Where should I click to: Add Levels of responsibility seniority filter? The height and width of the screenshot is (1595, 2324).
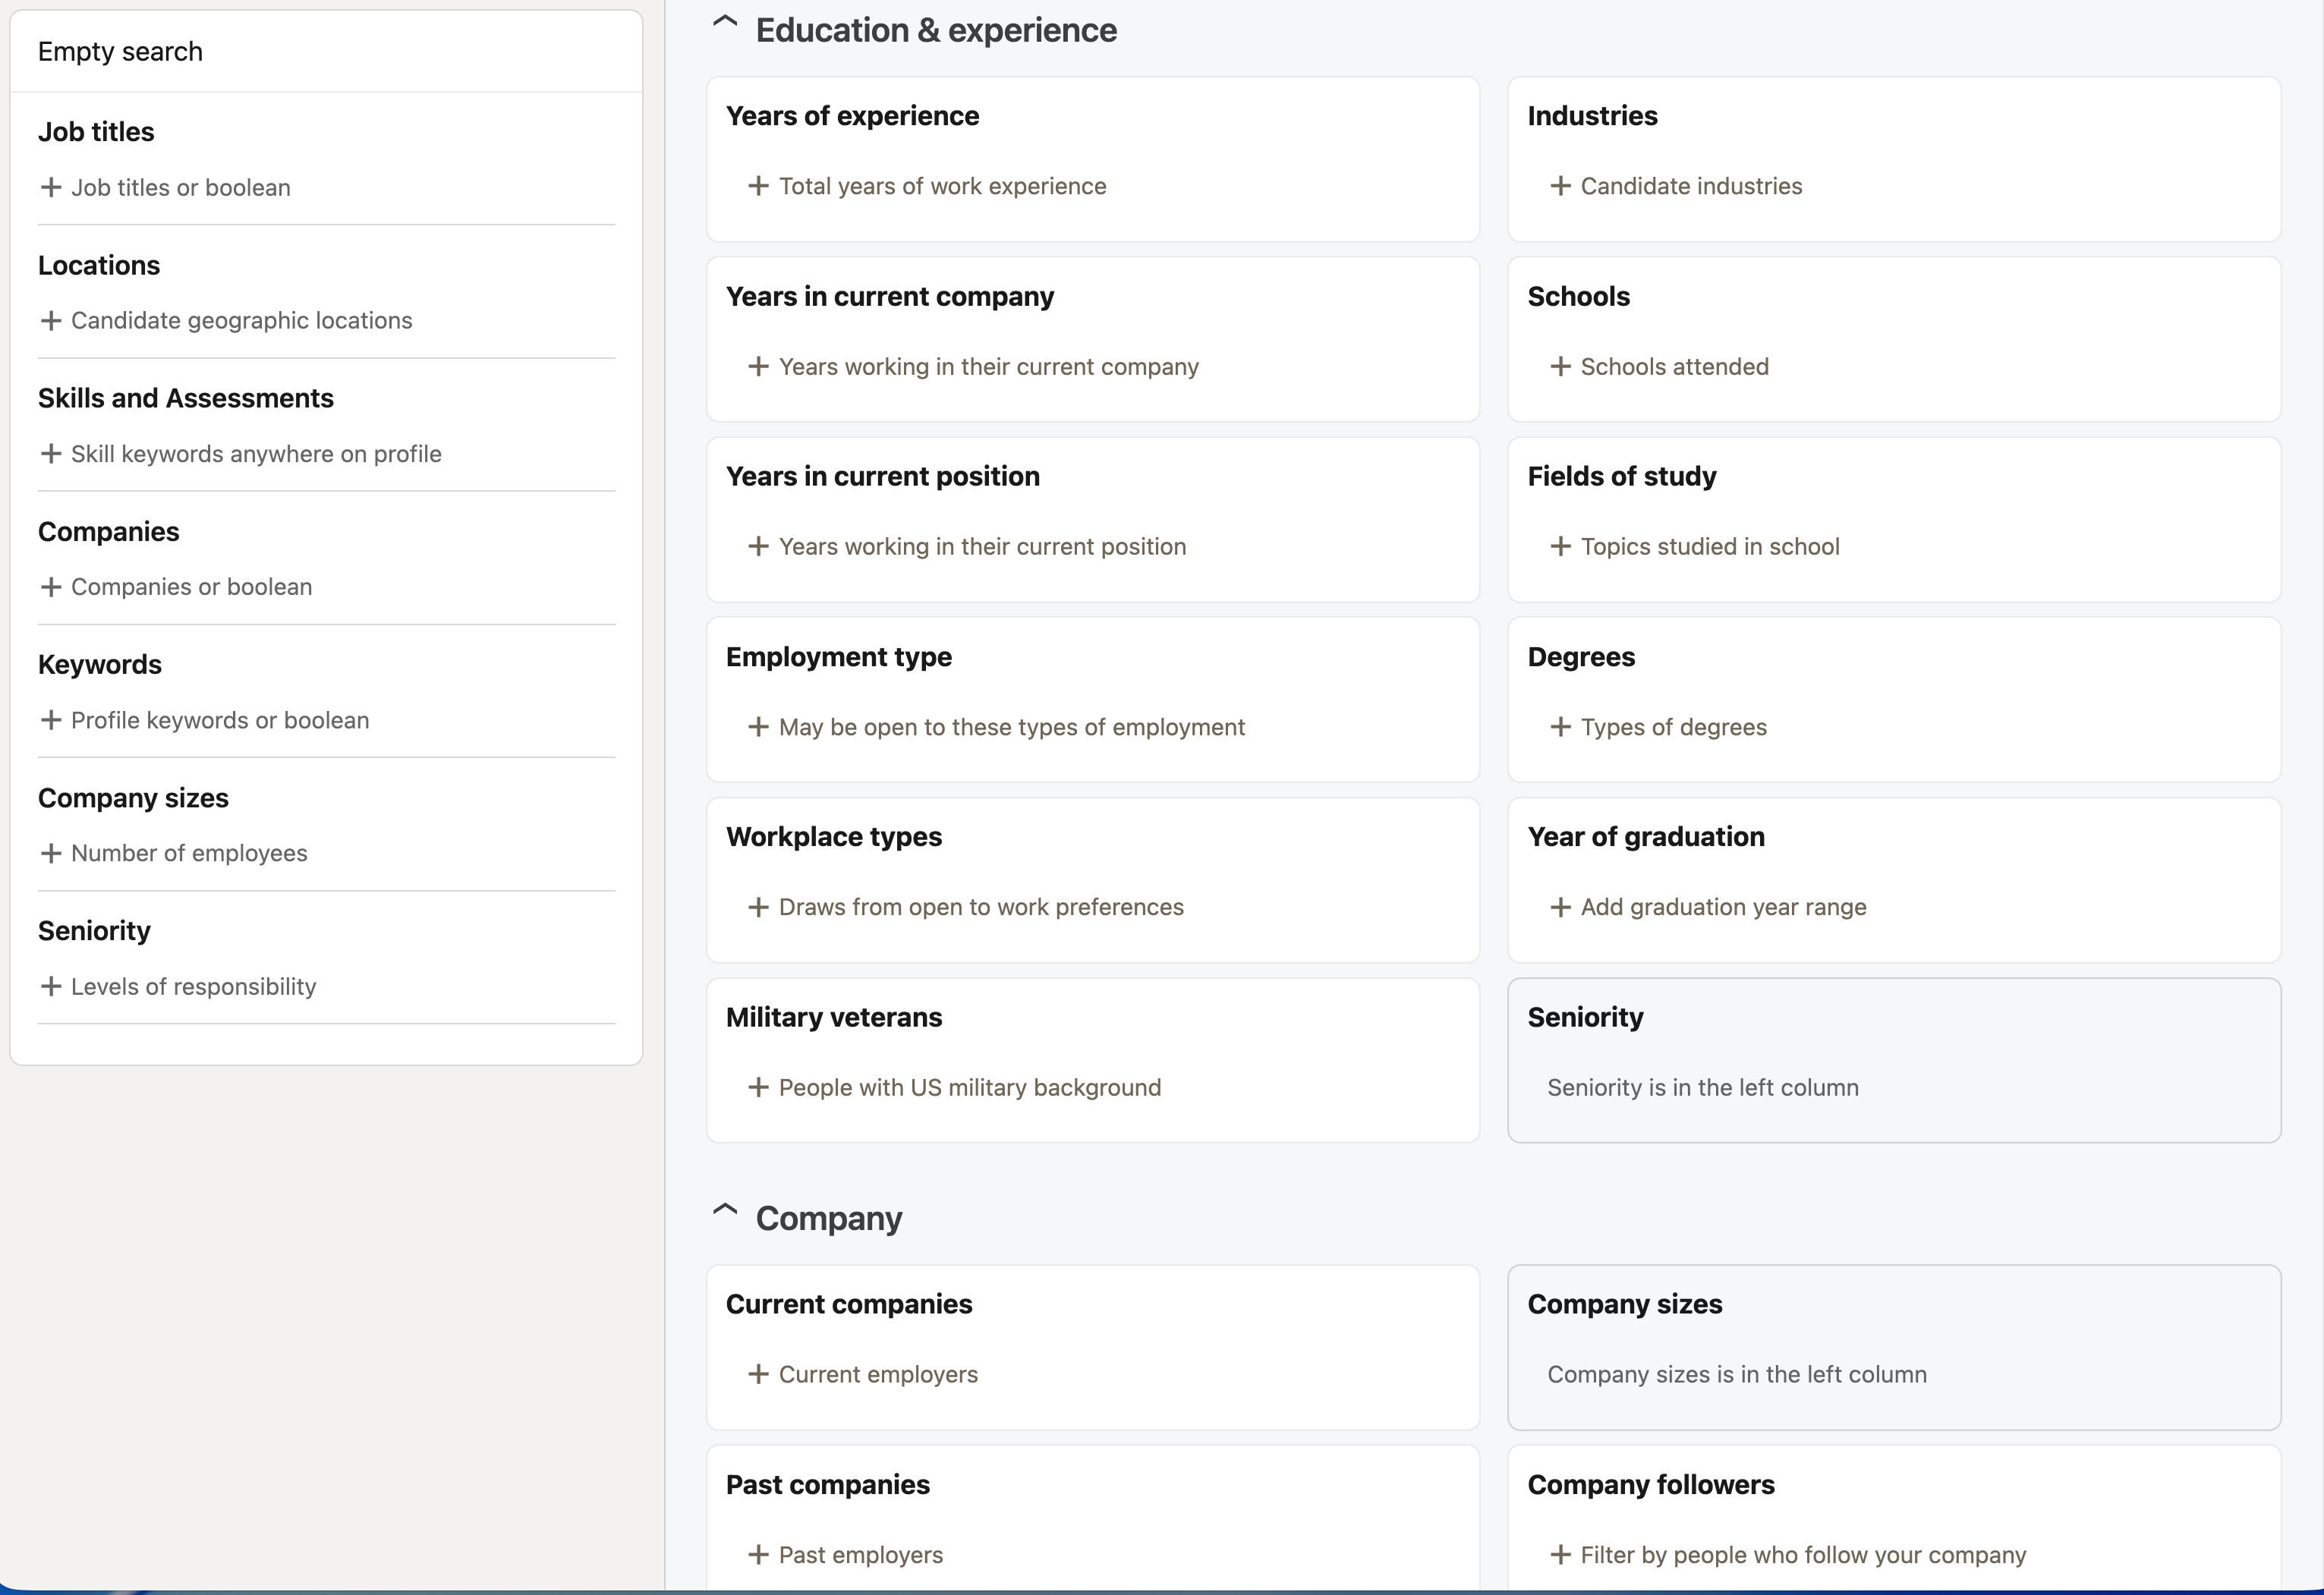tap(192, 986)
